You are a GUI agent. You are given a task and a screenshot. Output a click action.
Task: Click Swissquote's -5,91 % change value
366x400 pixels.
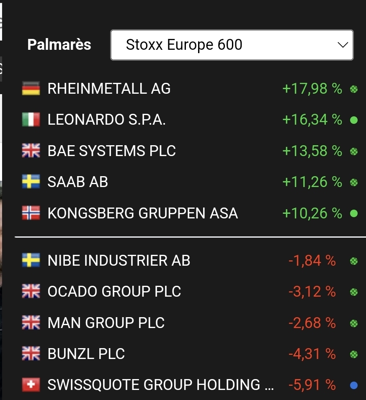tap(312, 385)
